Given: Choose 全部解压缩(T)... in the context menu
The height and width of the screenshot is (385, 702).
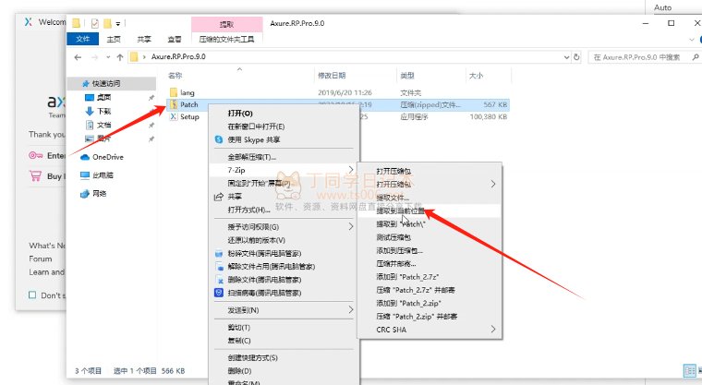Looking at the screenshot, I should click(251, 157).
